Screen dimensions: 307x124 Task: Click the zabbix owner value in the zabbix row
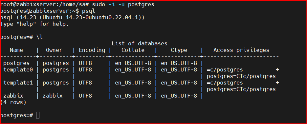point(53,96)
